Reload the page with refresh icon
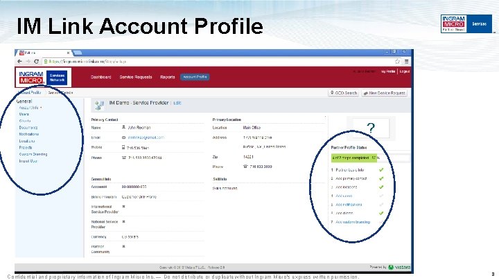The image size is (499, 280). 36,62
